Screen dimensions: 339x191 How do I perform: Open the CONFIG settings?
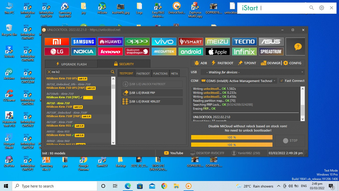(292, 63)
